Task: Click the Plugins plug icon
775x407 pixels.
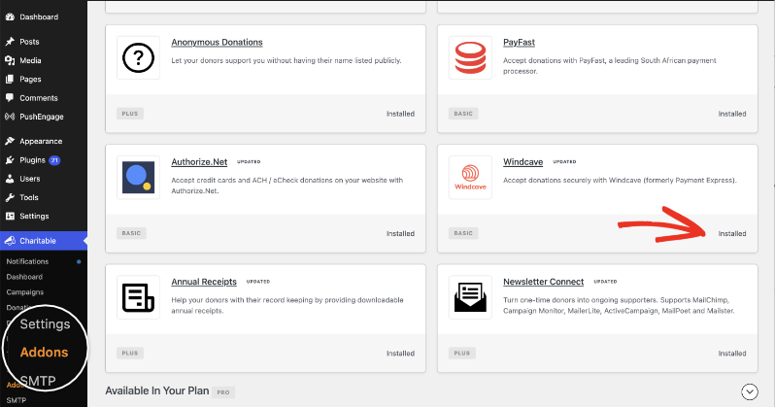Action: click(10, 160)
